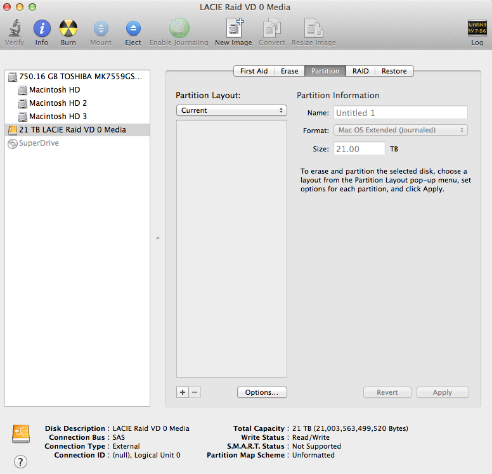Click the large orange disk icon near Disk Description

tap(21, 433)
